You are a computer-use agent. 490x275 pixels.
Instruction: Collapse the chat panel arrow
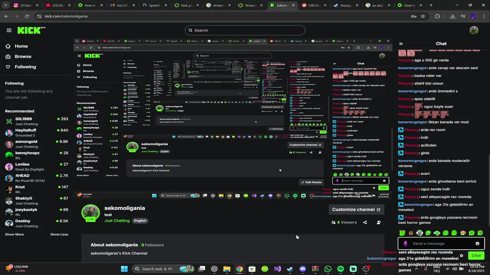point(401,44)
